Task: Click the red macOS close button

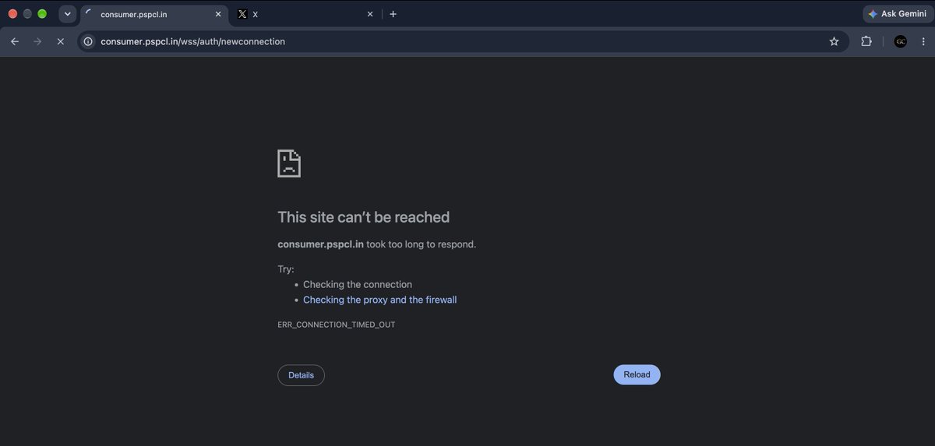Action: [x=12, y=14]
